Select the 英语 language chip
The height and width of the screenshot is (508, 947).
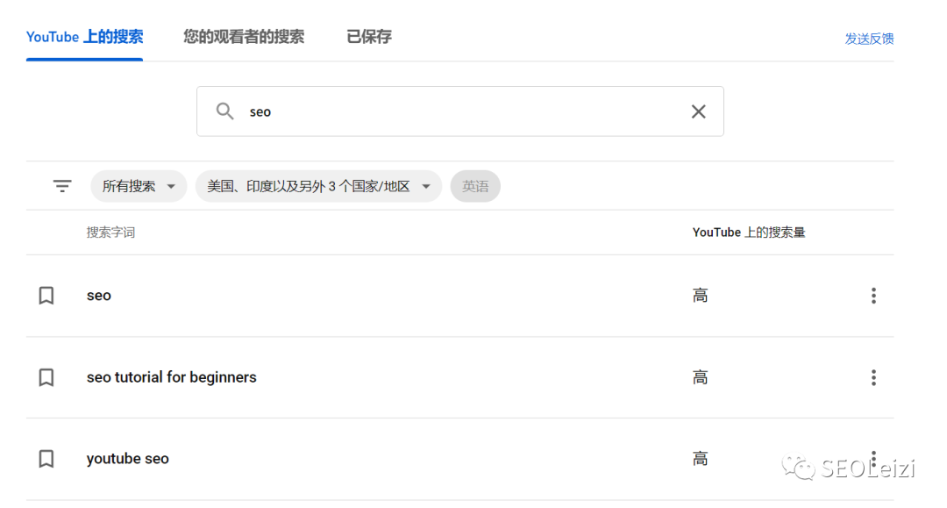coord(475,186)
